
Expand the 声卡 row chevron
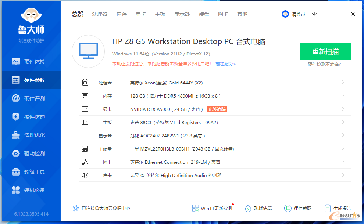[343, 175]
